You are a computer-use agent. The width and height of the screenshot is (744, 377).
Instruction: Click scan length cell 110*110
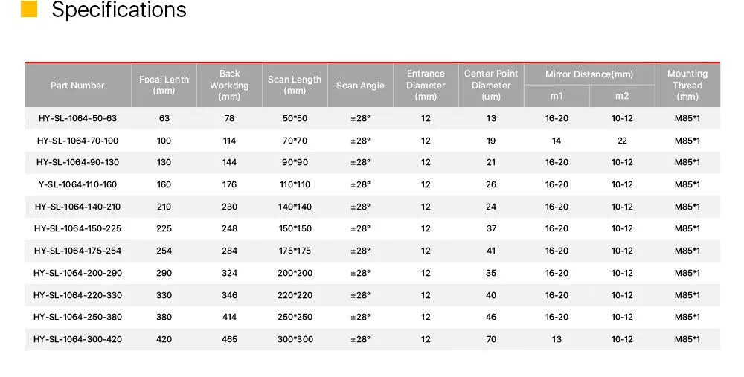(x=295, y=185)
